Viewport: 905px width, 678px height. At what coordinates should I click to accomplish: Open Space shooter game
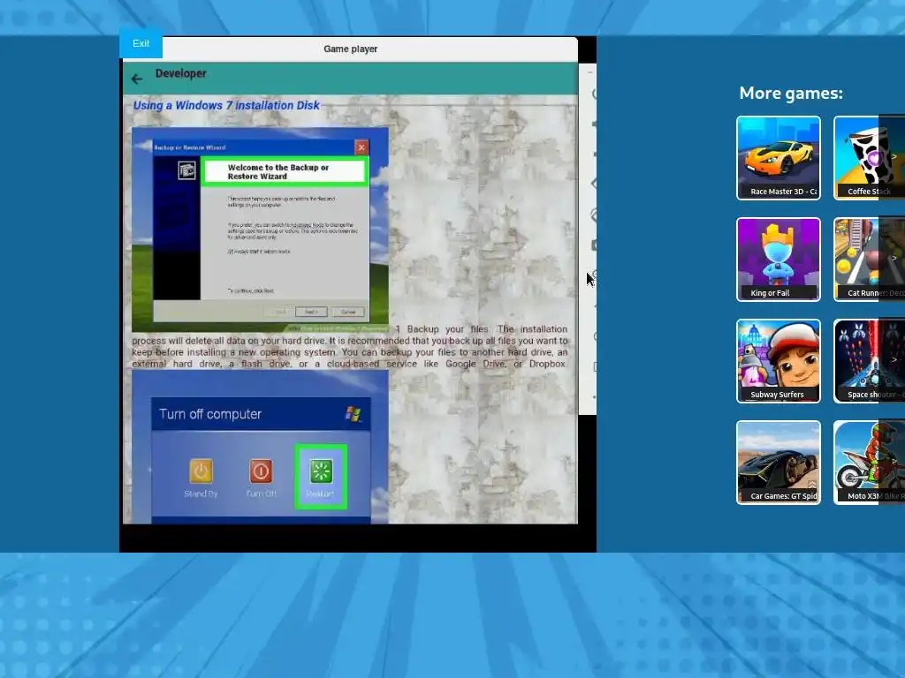point(870,361)
